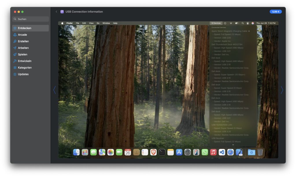This screenshot has width=296, height=177.
Task: Click the Entwickeln hammer icon
Action: click(15, 61)
